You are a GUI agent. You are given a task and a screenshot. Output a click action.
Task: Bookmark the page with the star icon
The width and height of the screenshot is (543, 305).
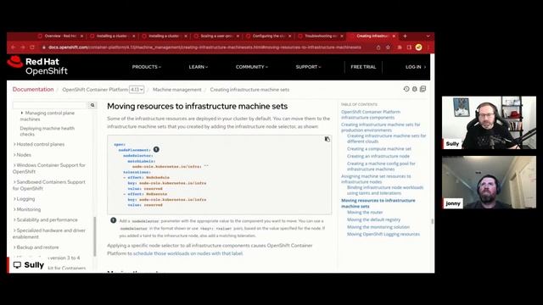(389, 47)
